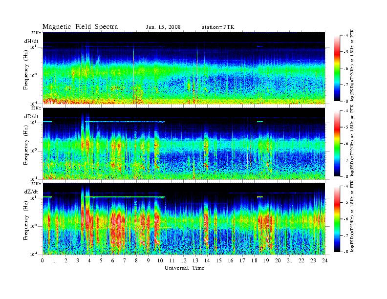Click the dH/dt spectrogram plot
This screenshot has height=299, width=387.
(x=184, y=68)
